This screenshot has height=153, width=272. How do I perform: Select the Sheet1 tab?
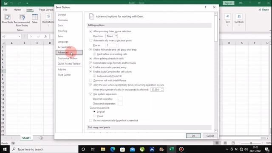(x=26, y=138)
